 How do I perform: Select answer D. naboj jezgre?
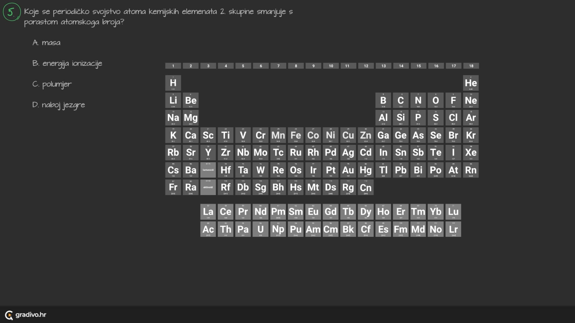pos(59,105)
